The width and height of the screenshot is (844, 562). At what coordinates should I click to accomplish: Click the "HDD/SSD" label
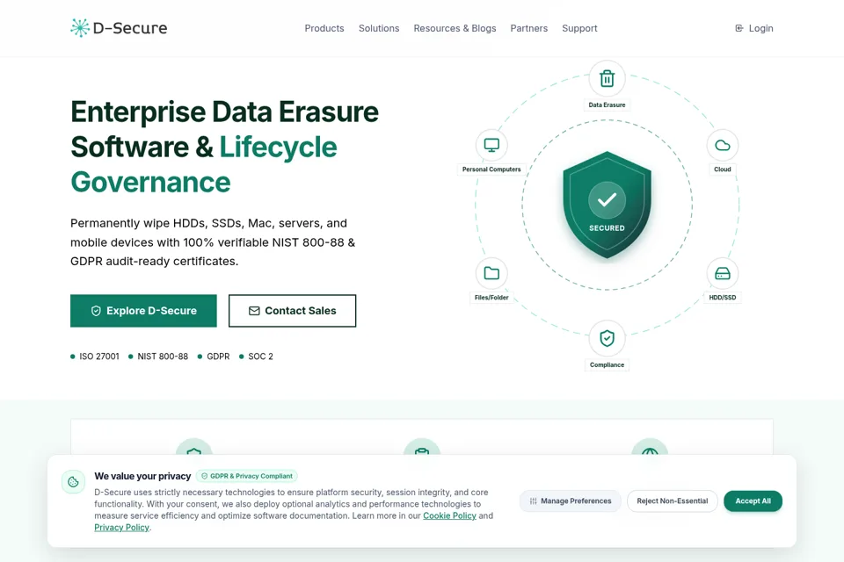click(x=723, y=298)
